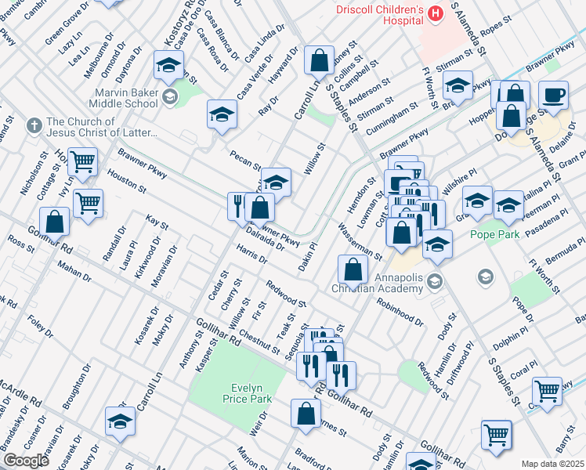
Task: Open the shopping bag marker on Gollihar Rd west
Action: tap(55, 222)
